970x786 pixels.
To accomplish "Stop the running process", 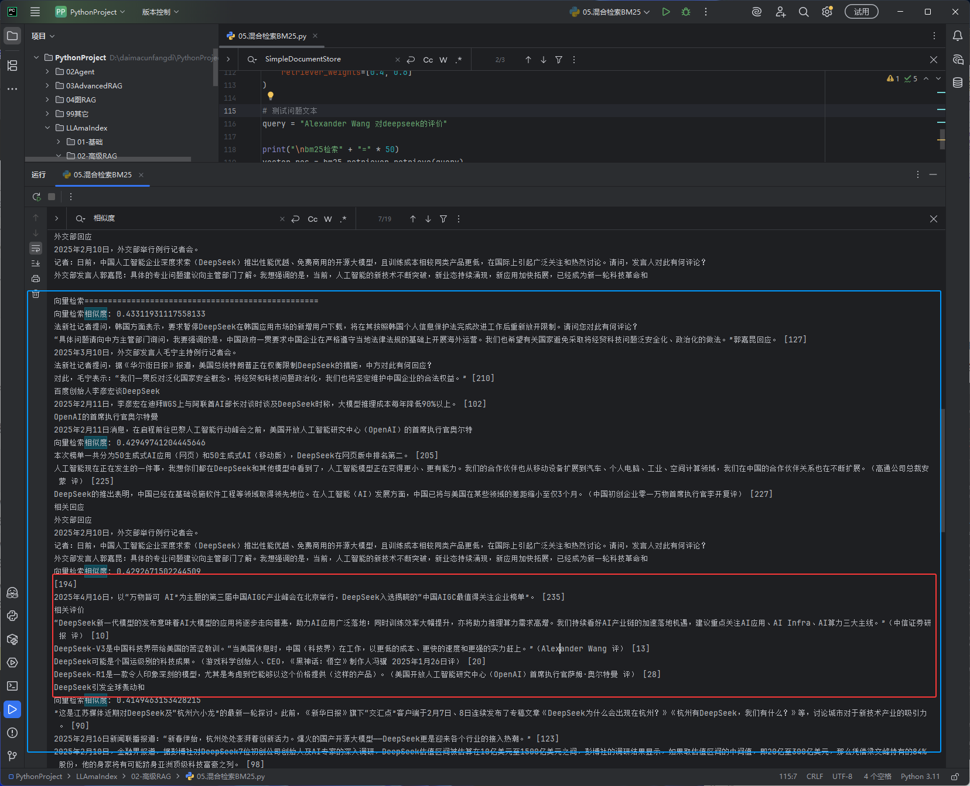I will [x=52, y=197].
